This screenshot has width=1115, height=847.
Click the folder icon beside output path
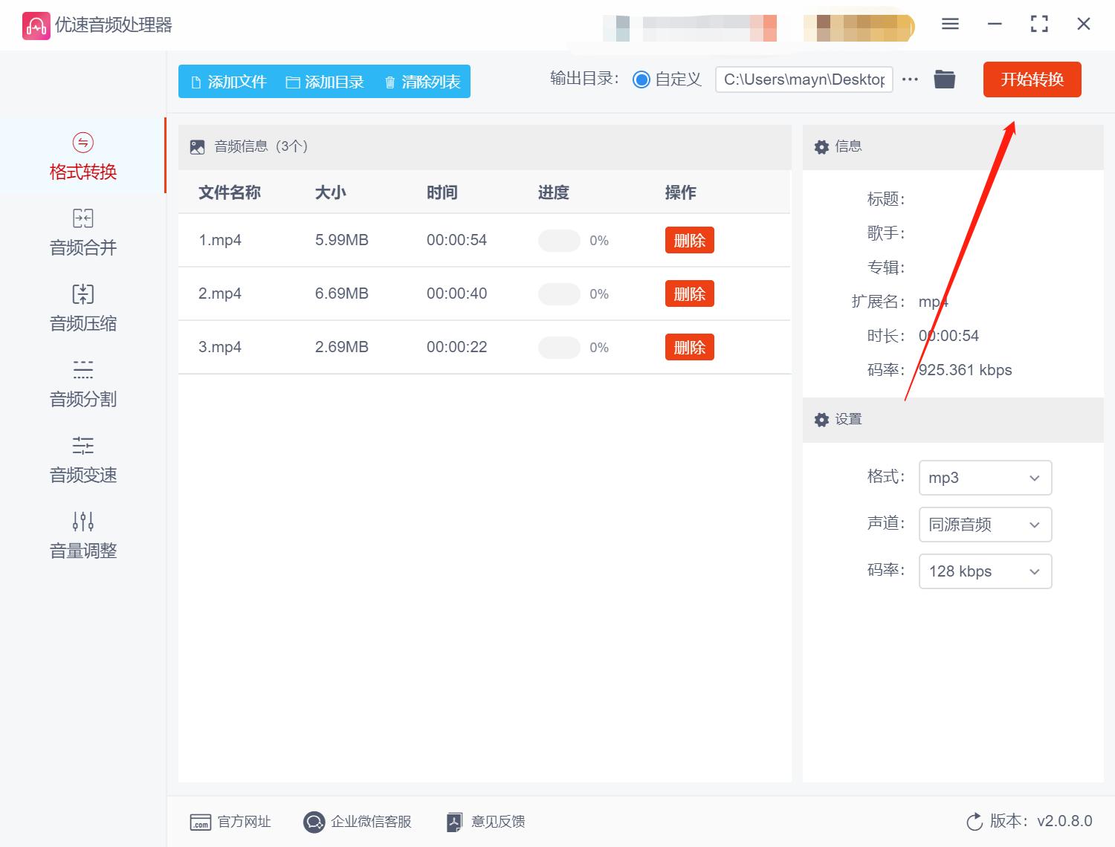click(944, 79)
